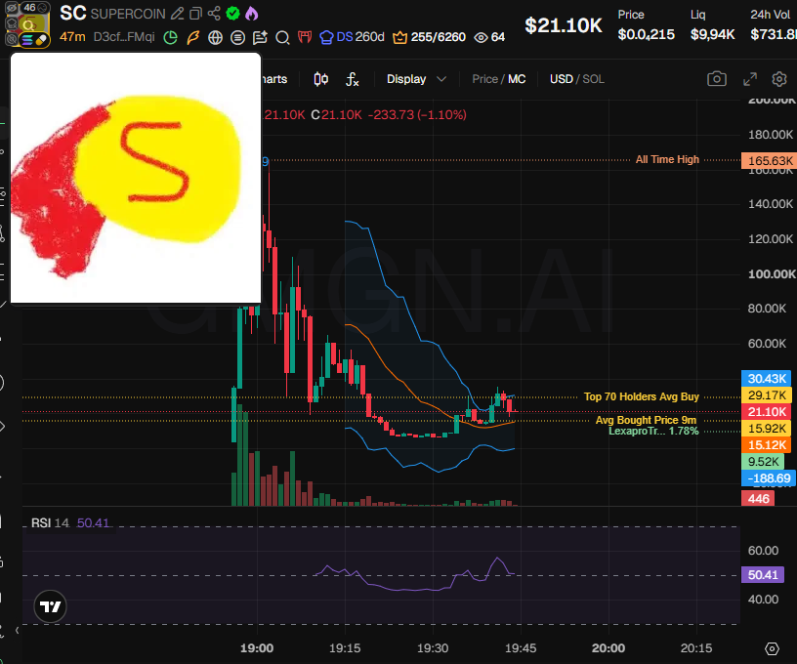Open the candlestick chart type selector

tap(320, 79)
